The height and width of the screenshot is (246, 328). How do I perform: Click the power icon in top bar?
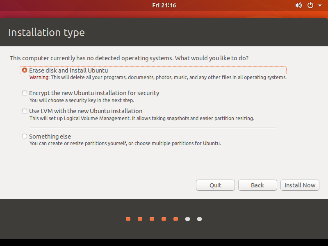[310, 5]
